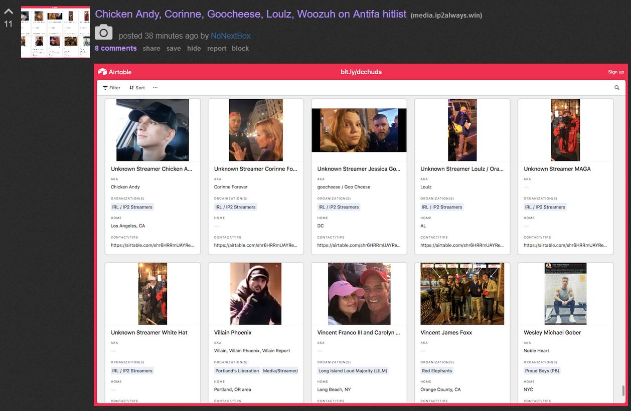This screenshot has height=411, width=631.
Task: Click the 'Unknown Streamer Corinne Fo...' card title
Action: 256,169
